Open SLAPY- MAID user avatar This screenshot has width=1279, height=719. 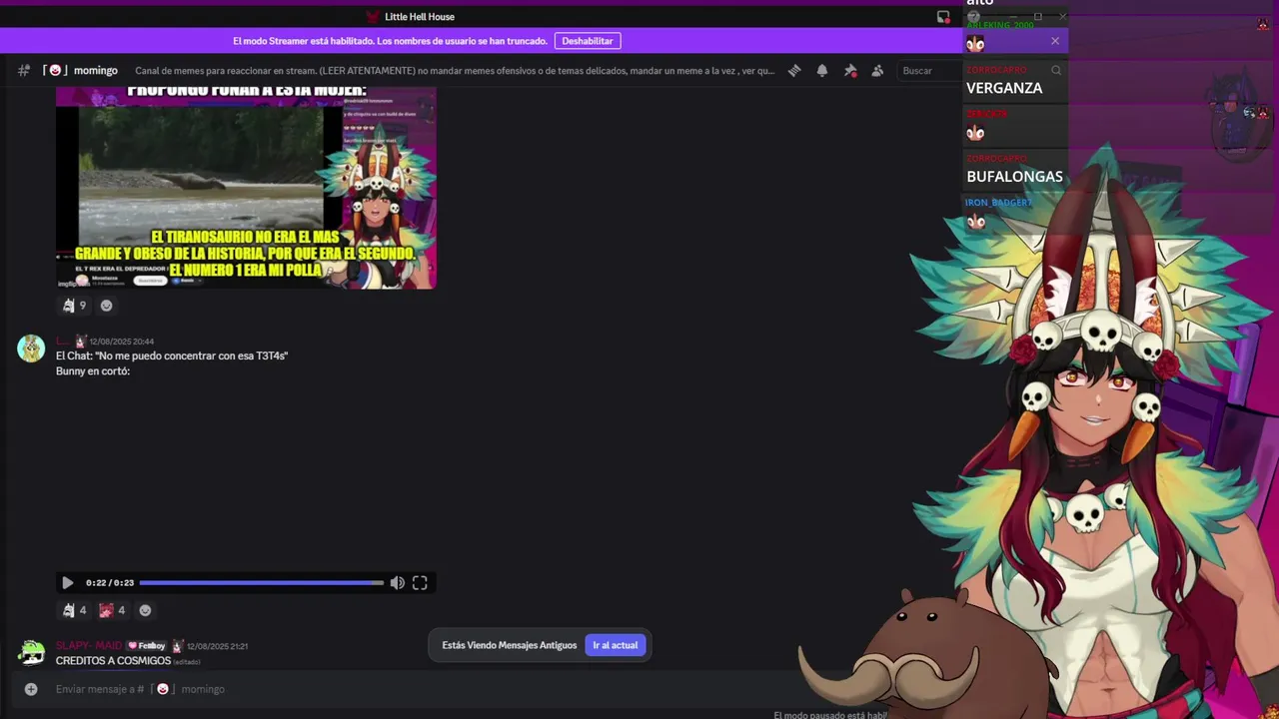pyautogui.click(x=31, y=653)
